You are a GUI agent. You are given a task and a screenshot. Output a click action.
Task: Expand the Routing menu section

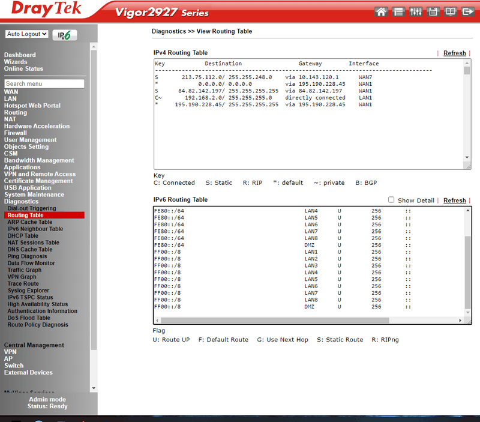click(16, 112)
